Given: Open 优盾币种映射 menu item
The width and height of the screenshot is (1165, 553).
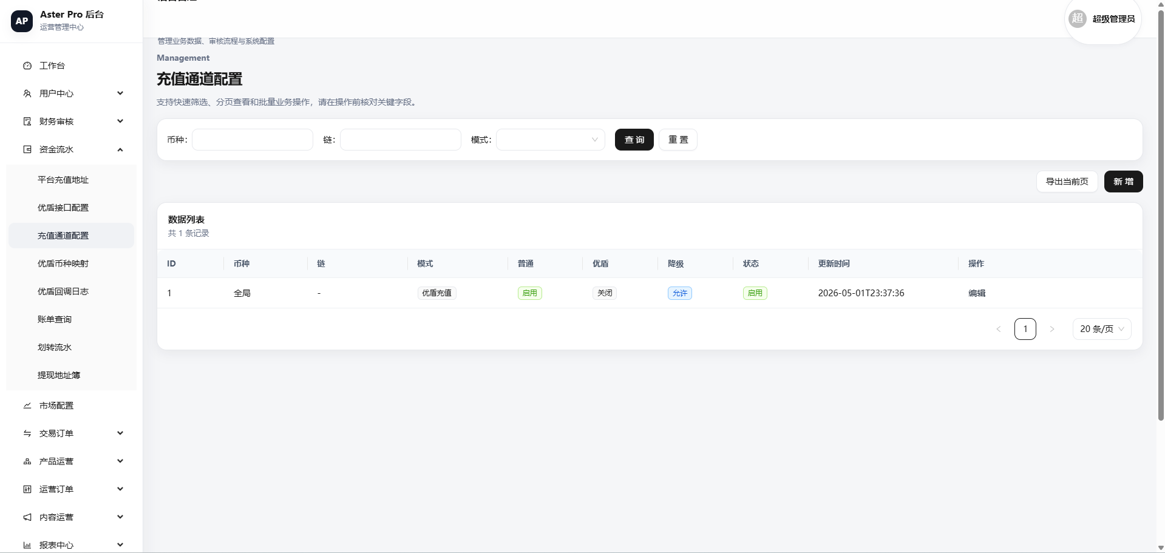Looking at the screenshot, I should pyautogui.click(x=71, y=263).
